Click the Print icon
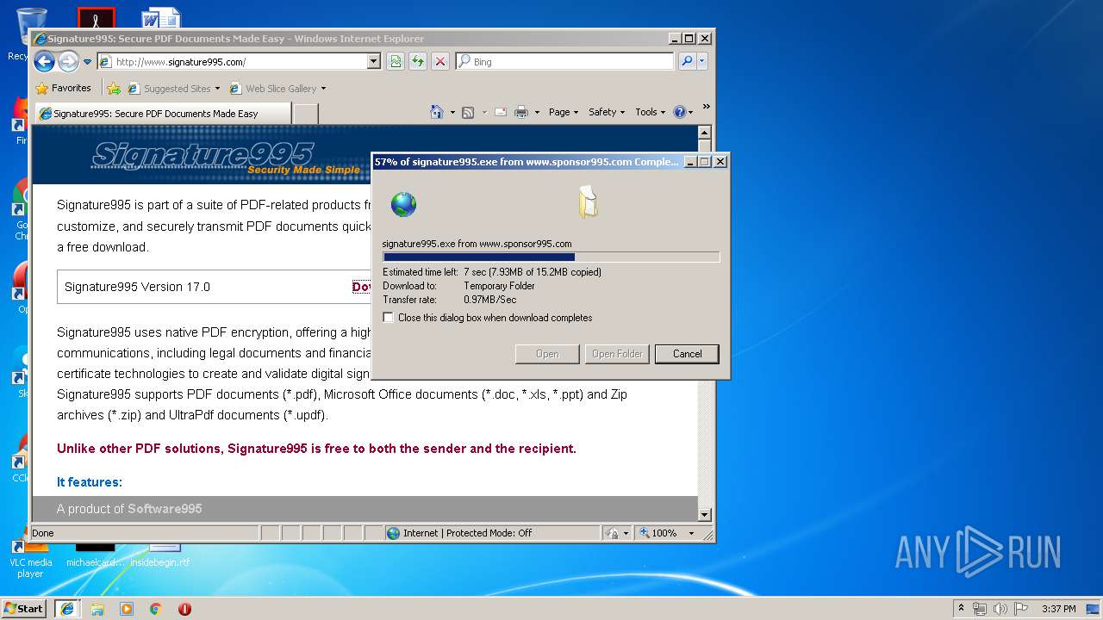This screenshot has width=1103, height=620. (x=520, y=112)
